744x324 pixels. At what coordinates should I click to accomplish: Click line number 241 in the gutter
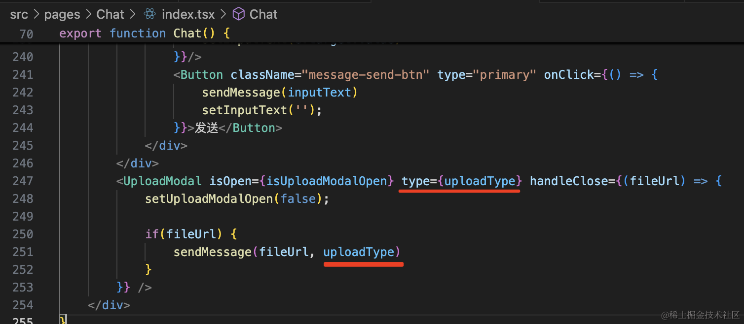(x=23, y=75)
